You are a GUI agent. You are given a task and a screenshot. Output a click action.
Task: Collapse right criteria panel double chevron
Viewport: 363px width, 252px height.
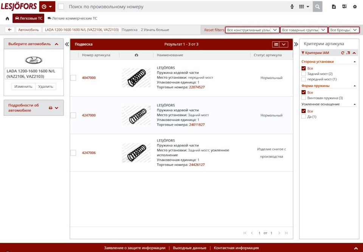(296, 44)
